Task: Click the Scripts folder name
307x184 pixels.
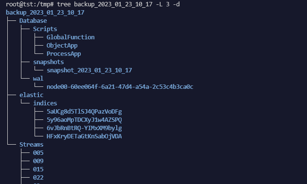Action: point(45,29)
